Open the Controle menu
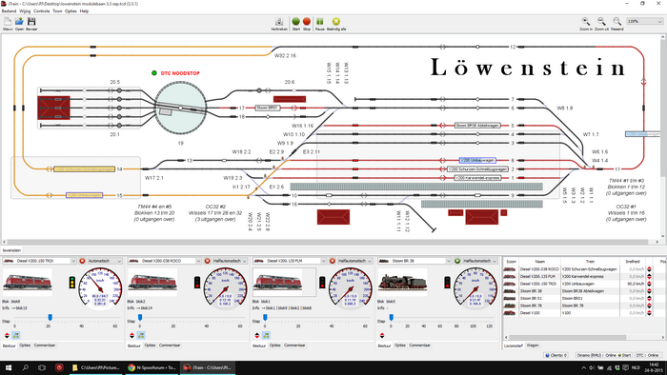The image size is (667, 375). [42, 11]
